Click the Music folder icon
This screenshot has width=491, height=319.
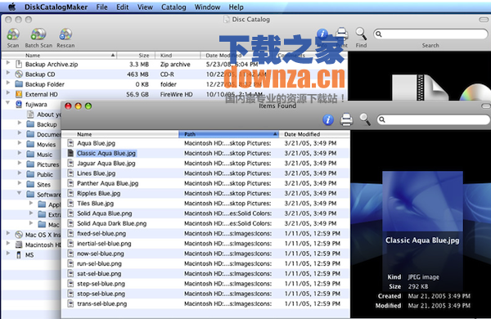[x=30, y=155]
